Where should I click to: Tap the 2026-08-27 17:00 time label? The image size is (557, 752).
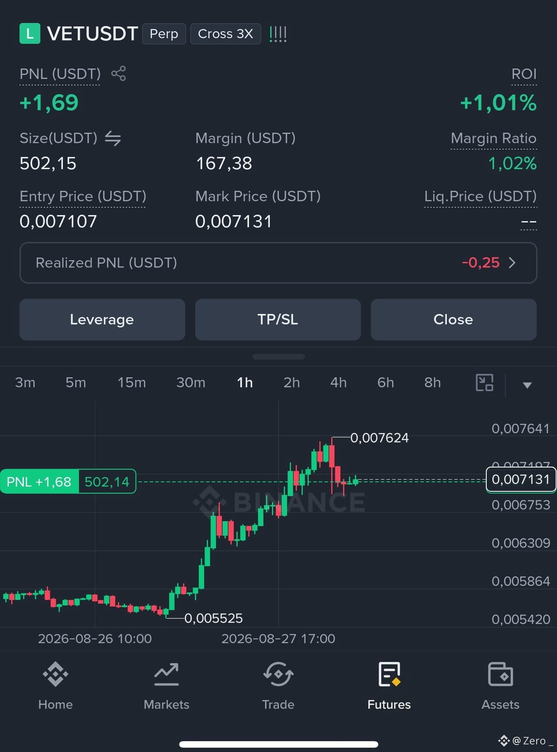coord(278,639)
